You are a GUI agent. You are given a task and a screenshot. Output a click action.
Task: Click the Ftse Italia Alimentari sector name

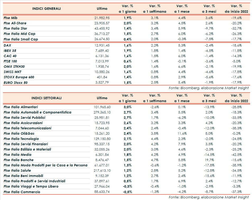pyautogui.click(x=21, y=107)
